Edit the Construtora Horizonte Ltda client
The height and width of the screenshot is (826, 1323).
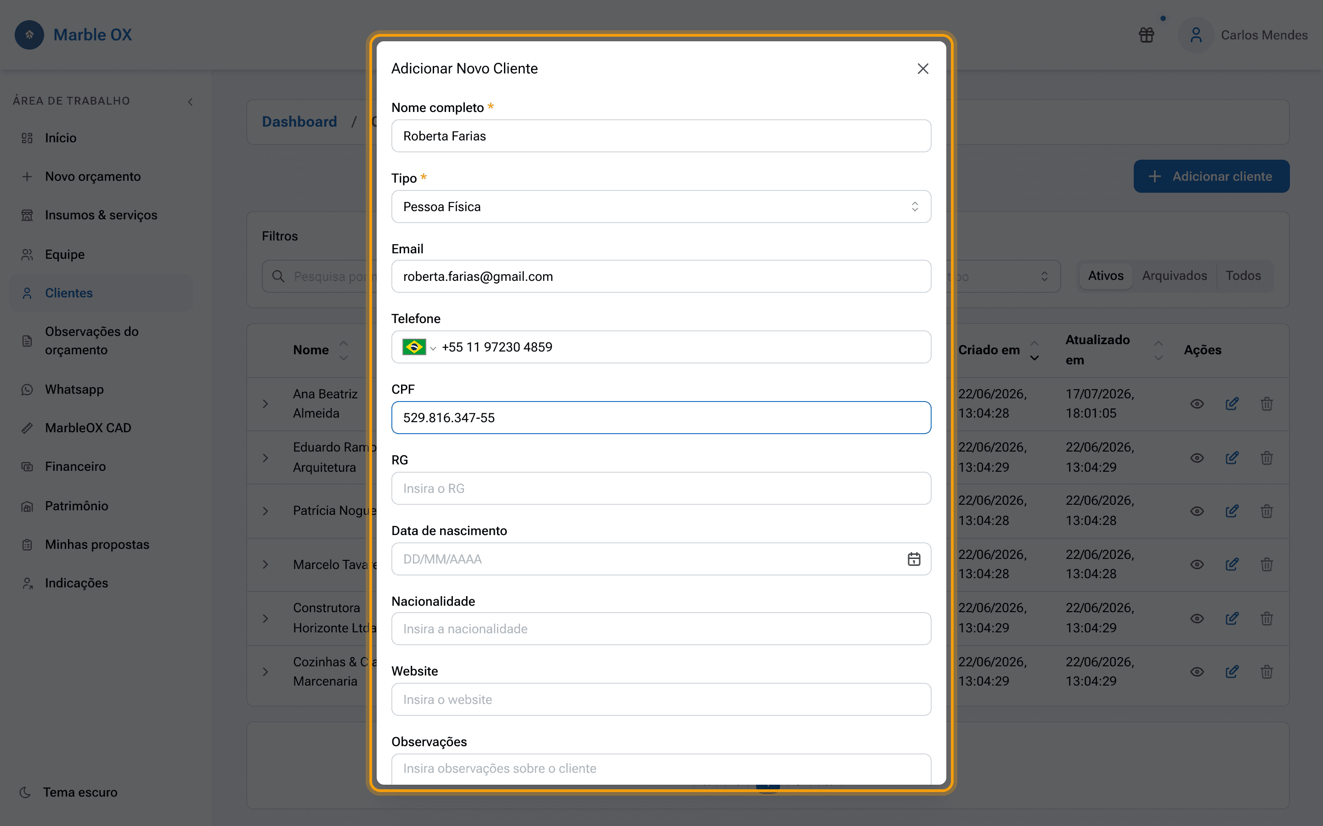coord(1232,619)
